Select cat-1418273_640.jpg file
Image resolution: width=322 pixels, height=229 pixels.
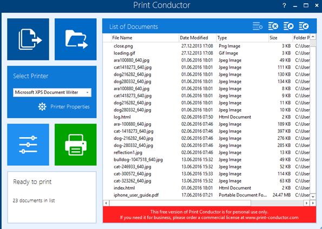click(206, 131)
